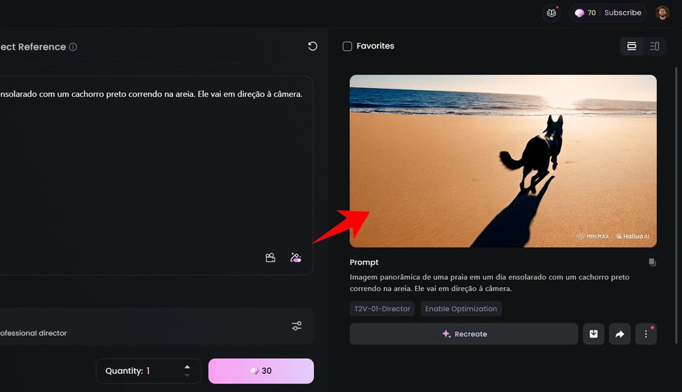The width and height of the screenshot is (682, 392).
Task: Click the pink 30 credits generate button
Action: pyautogui.click(x=261, y=371)
